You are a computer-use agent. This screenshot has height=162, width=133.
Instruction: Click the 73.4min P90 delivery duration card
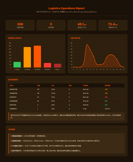[113, 25]
